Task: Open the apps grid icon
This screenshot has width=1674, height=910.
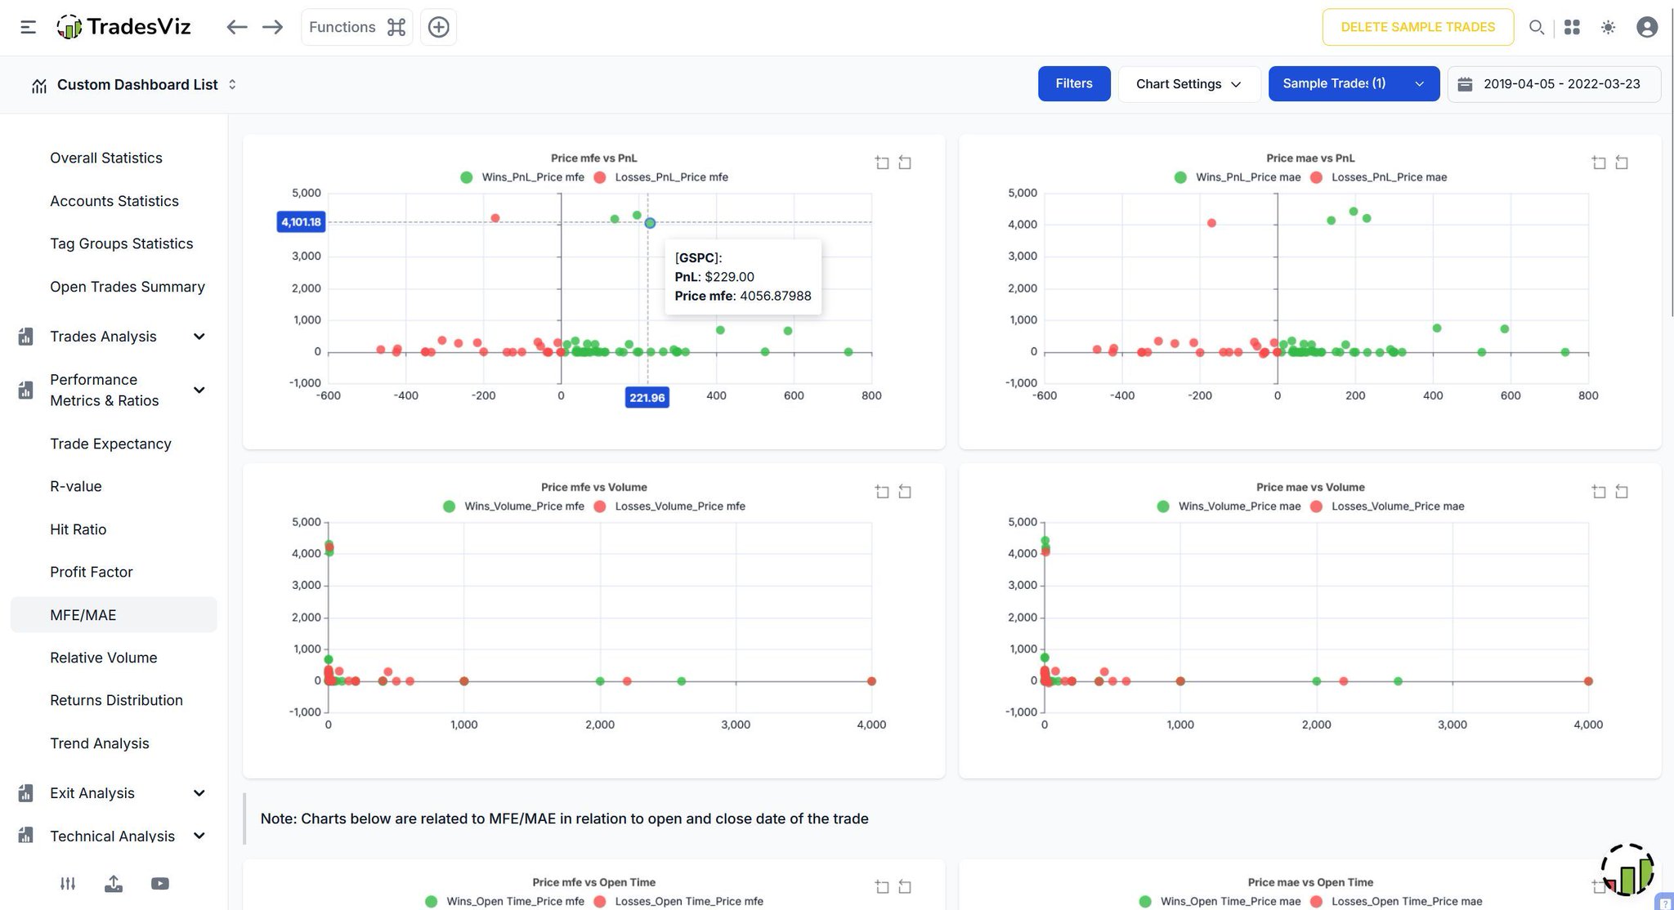Action: (1571, 27)
